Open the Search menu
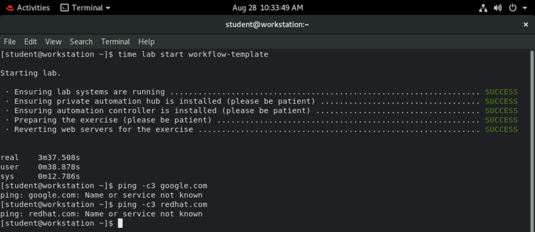The width and height of the screenshot is (535, 232). pyautogui.click(x=81, y=42)
